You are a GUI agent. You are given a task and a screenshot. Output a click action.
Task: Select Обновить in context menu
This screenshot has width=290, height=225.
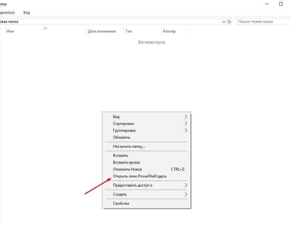(x=122, y=137)
